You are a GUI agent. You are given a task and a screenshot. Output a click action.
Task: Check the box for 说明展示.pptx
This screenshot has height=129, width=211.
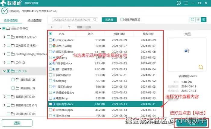pyautogui.click(x=50, y=110)
